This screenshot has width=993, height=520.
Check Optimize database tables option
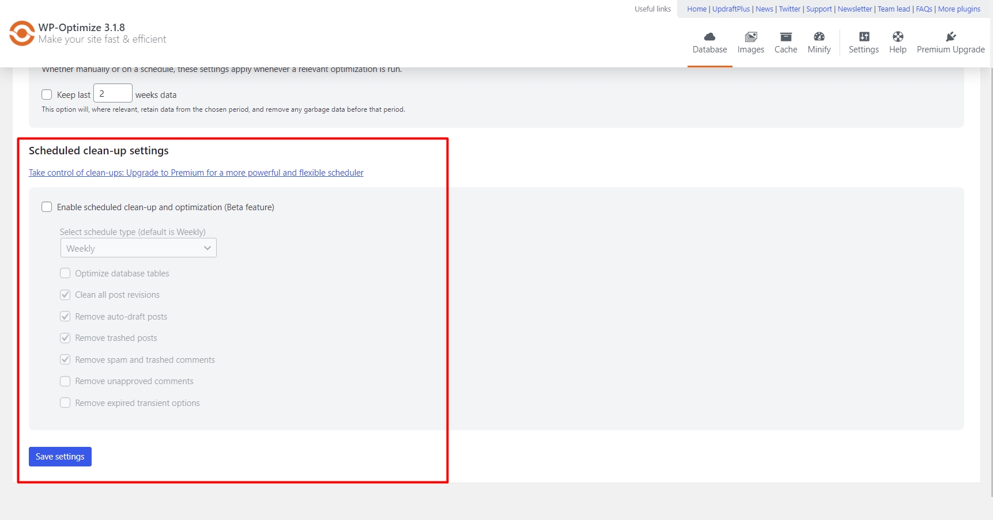[x=65, y=273]
